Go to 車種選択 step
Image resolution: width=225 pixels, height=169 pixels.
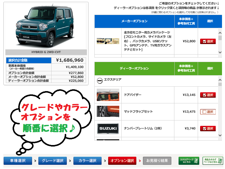(18, 161)
